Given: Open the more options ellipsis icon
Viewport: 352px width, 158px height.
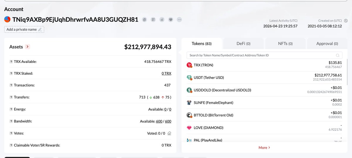Looking at the screenshot, I should coord(179,20).
